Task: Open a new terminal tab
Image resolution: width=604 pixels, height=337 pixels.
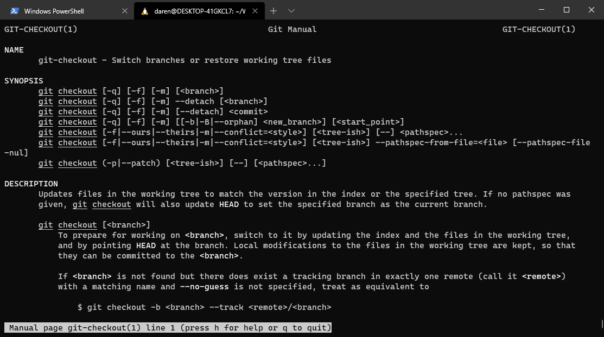Action: tap(274, 11)
